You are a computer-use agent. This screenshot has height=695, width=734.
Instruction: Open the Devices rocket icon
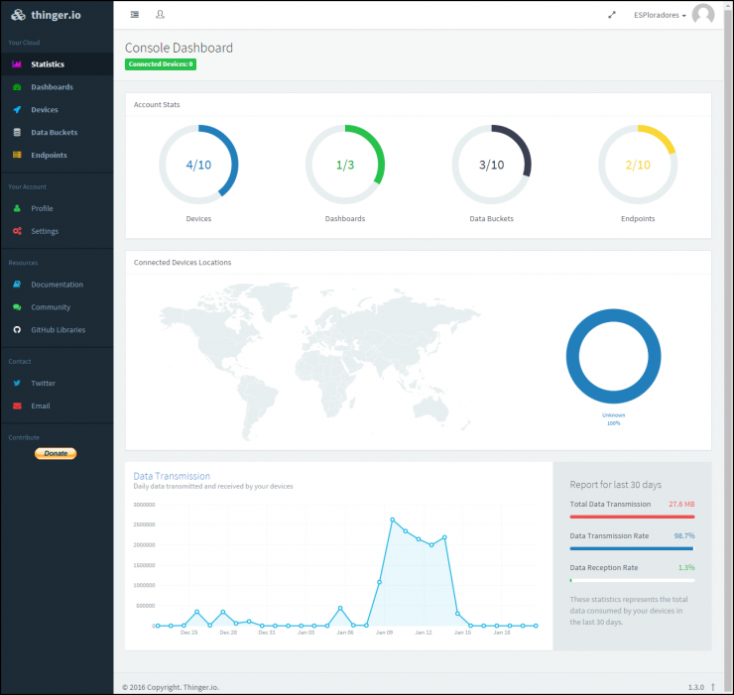[17, 109]
